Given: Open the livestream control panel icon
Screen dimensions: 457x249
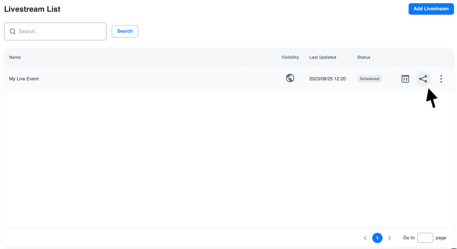Looking at the screenshot, I should tap(405, 79).
